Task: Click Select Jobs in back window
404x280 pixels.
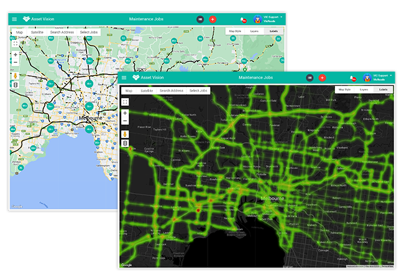Action: point(89,32)
